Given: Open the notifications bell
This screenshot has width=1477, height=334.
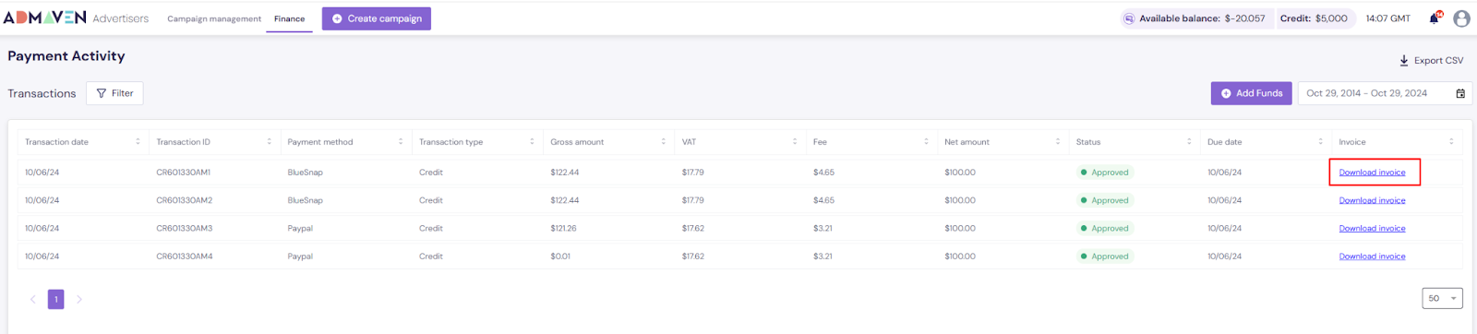Looking at the screenshot, I should [x=1435, y=18].
